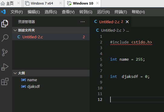Click the 资源管理器 panel title

point(26,22)
